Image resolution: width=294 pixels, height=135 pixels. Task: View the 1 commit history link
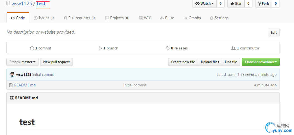(x=41, y=48)
